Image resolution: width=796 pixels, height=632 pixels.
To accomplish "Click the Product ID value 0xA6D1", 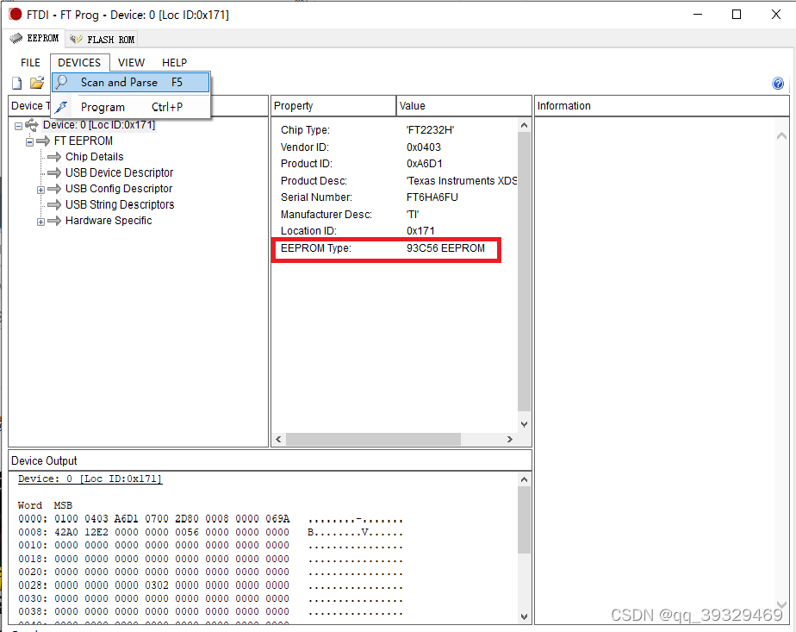I will click(425, 164).
